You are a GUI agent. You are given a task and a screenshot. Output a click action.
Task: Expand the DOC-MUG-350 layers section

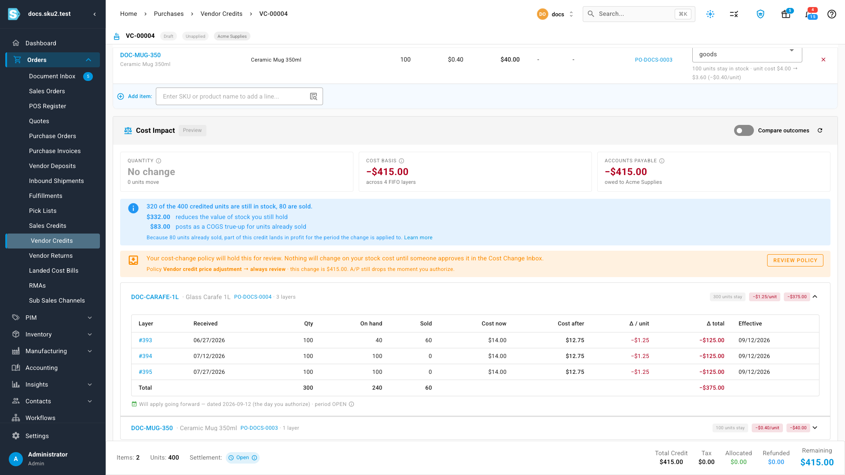[815, 428]
